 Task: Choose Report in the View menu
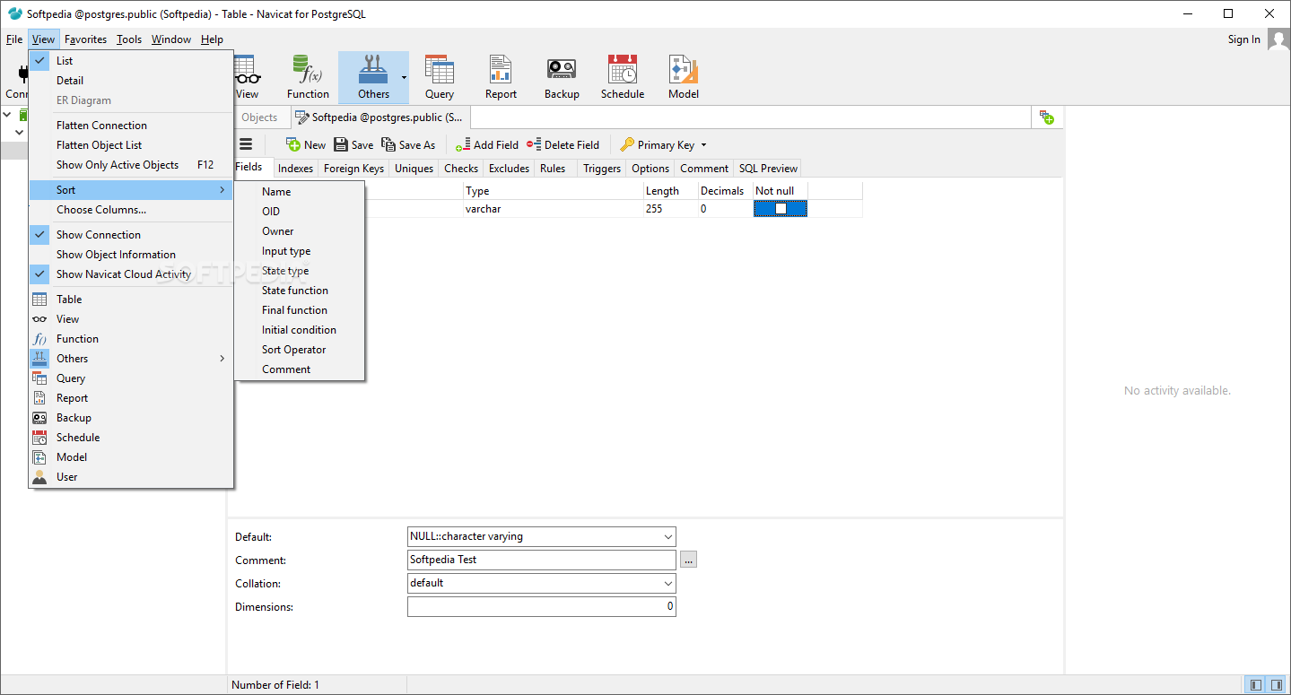[131, 398]
